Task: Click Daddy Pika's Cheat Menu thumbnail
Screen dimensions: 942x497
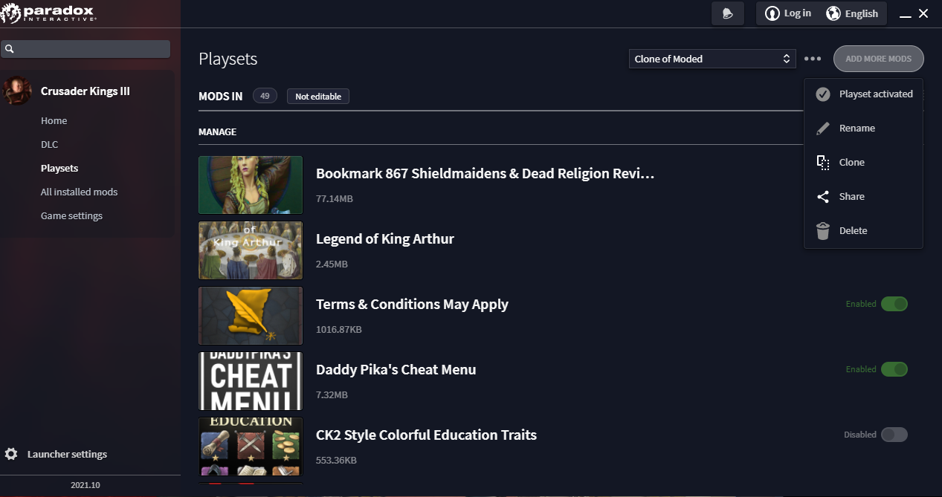Action: click(x=251, y=381)
